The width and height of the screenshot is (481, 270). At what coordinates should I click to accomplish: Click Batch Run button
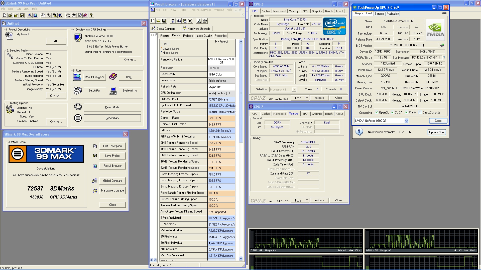[x=95, y=90]
